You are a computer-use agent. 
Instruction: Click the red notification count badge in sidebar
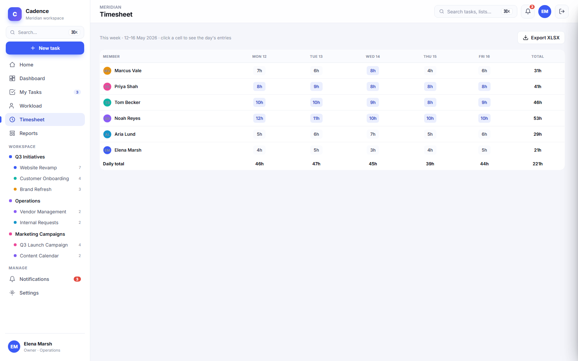(77, 279)
